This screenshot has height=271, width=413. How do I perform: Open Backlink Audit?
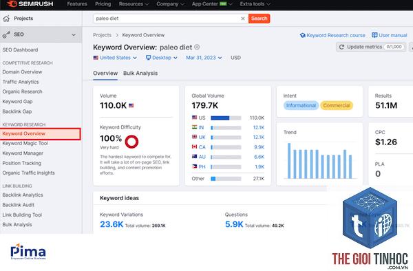coord(19,205)
